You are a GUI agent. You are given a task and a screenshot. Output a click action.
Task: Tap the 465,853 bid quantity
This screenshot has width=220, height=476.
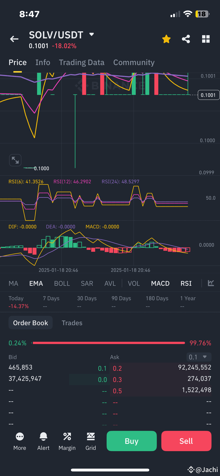point(20,367)
